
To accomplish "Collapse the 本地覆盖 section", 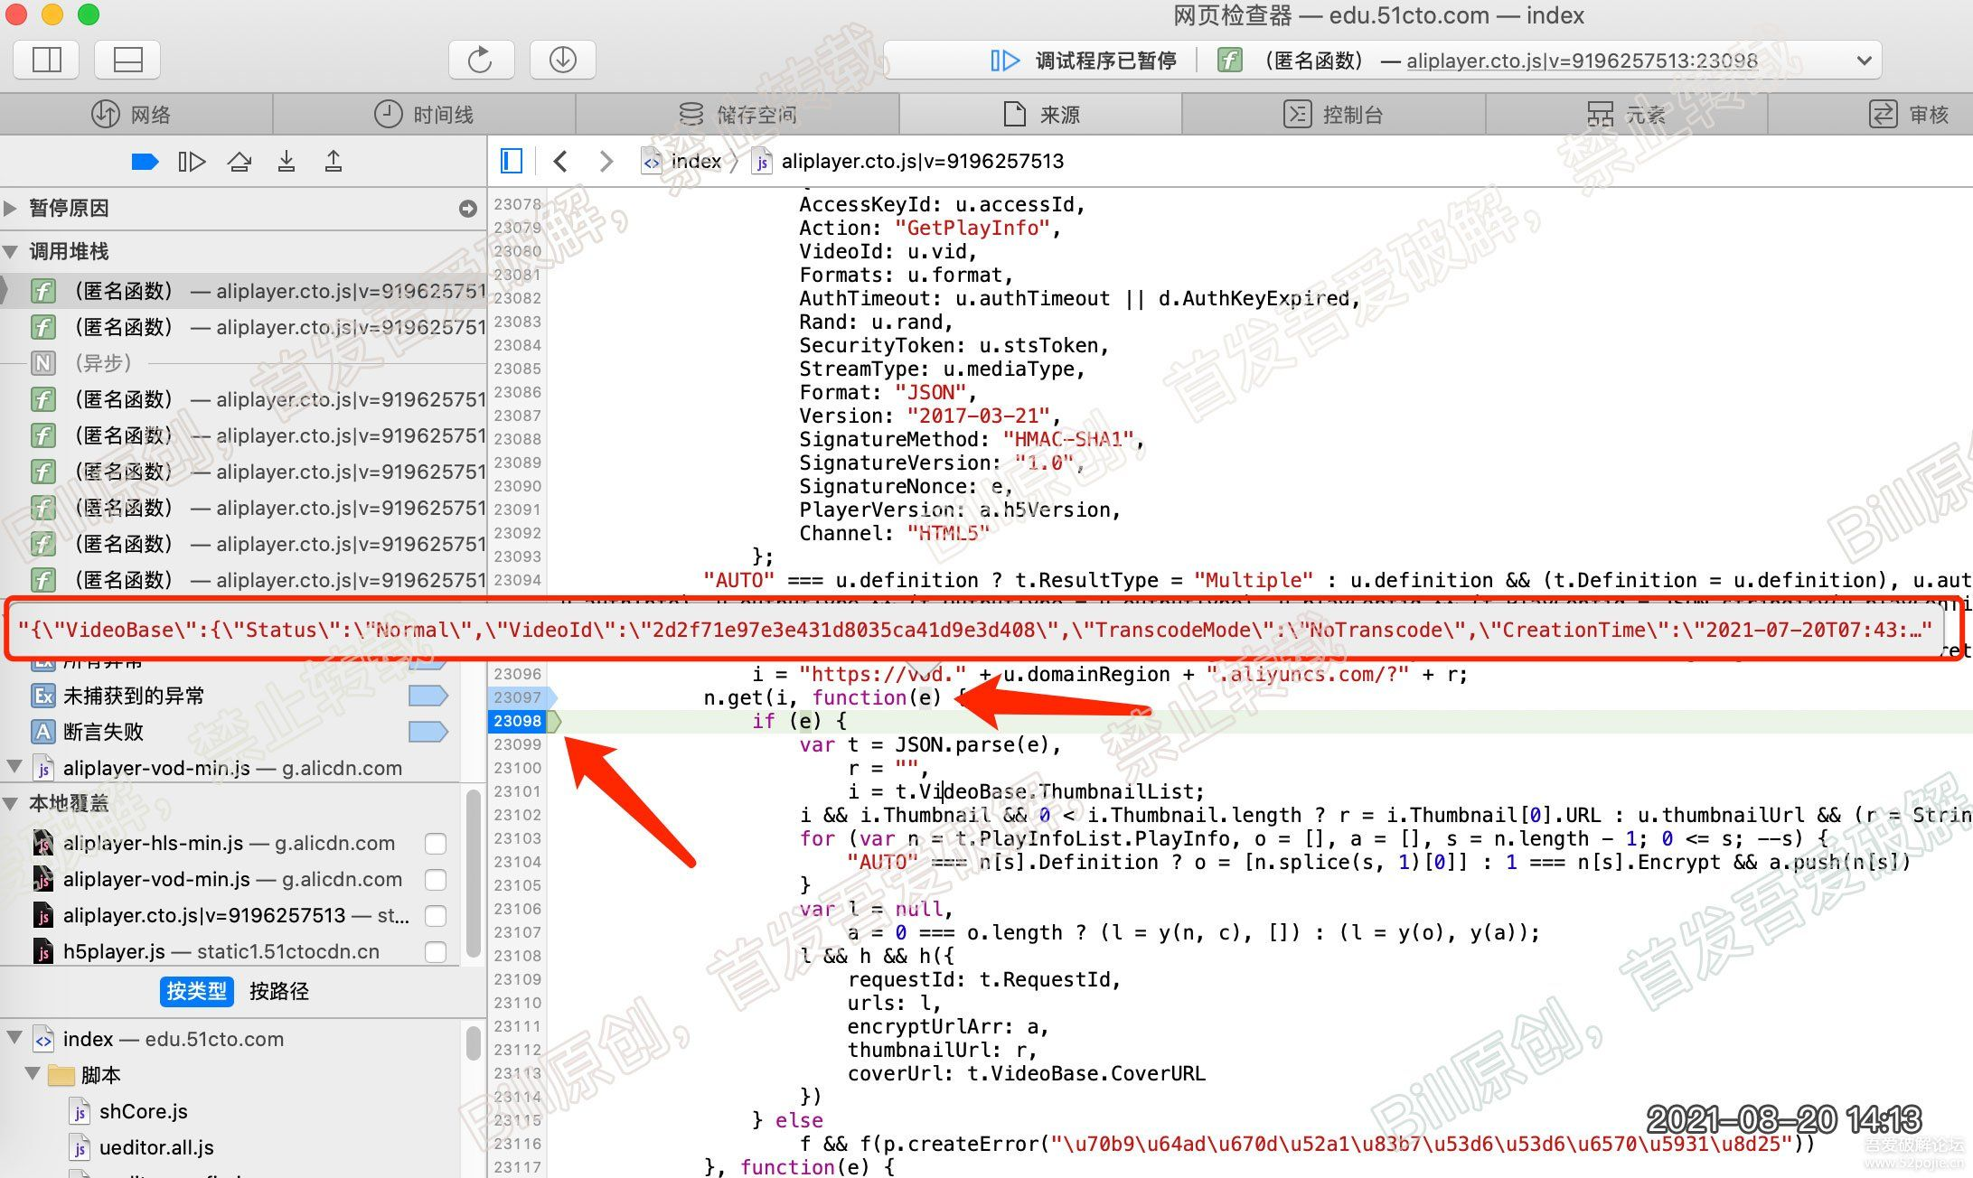I will [x=11, y=803].
